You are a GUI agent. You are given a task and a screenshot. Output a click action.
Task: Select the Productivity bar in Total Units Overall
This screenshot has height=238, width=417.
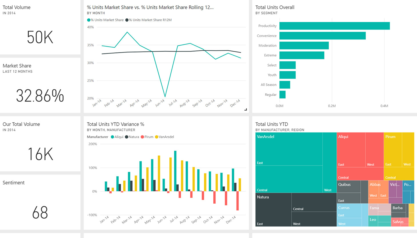tap(334, 26)
